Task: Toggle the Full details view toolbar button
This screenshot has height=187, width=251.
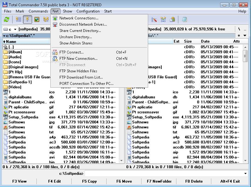Action: 27,19
